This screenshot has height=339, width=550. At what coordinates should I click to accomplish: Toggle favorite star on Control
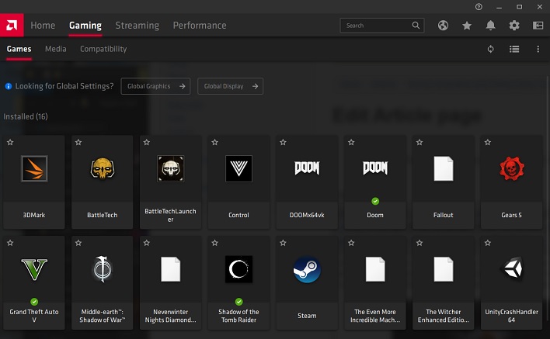click(x=214, y=142)
